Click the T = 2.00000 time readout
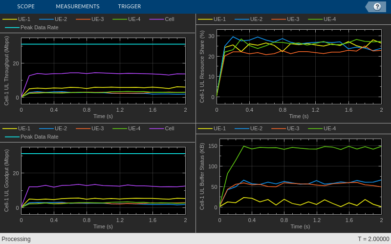The height and width of the screenshot is (244, 391). click(373, 239)
